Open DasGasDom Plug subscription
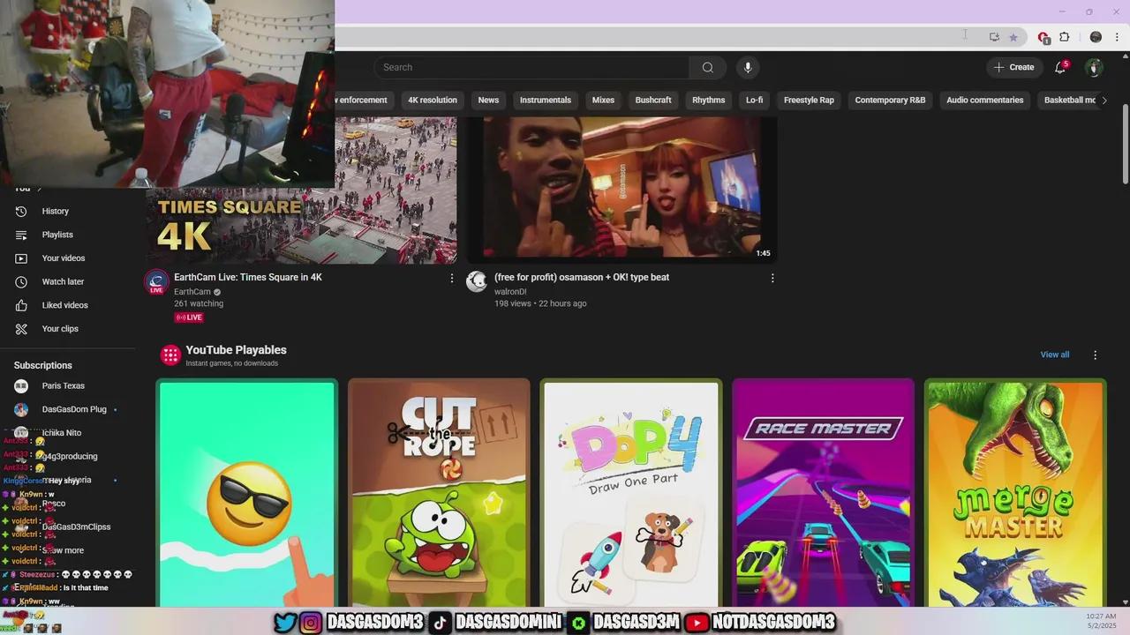The width and height of the screenshot is (1130, 635). coord(74,409)
